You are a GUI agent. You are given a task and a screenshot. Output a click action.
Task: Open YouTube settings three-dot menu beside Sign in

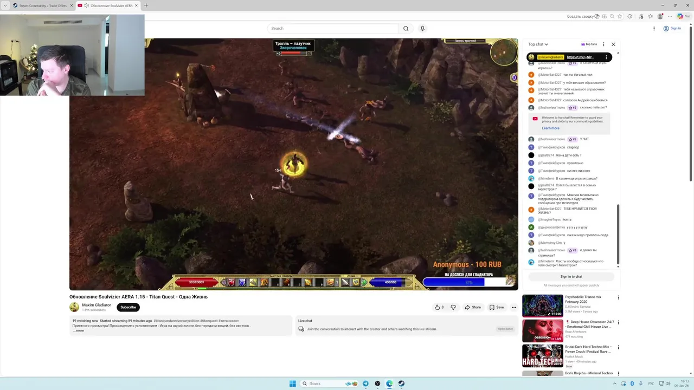(654, 28)
